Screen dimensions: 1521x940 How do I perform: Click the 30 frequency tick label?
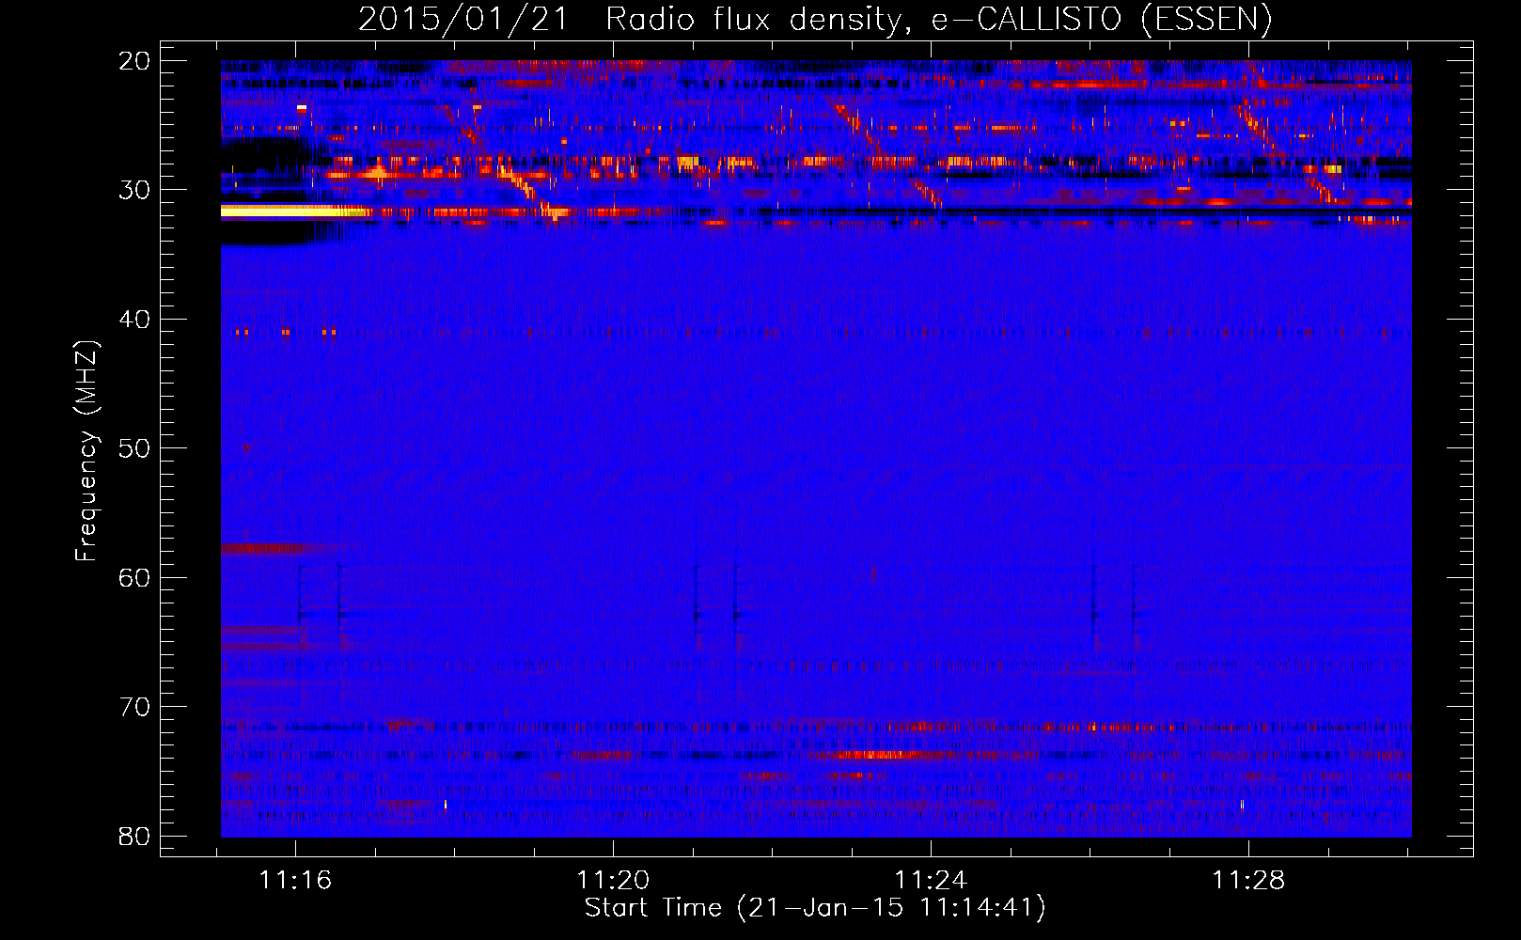coord(134,190)
